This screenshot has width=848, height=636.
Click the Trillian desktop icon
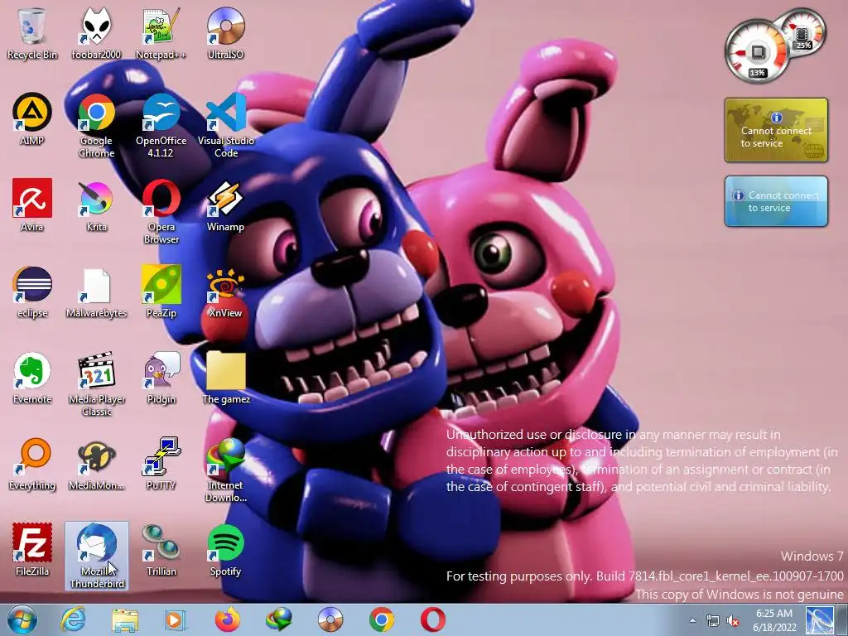(161, 550)
